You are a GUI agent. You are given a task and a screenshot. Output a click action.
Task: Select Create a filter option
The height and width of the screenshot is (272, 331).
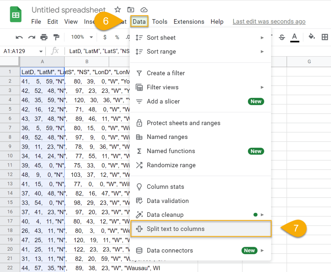pos(165,73)
